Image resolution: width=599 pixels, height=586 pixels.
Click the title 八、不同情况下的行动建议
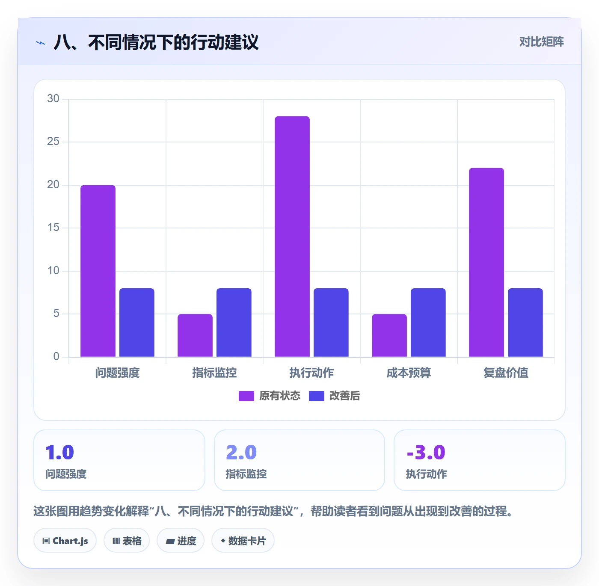click(x=156, y=42)
